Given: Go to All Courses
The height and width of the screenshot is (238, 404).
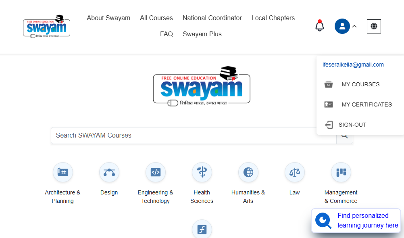Looking at the screenshot, I should click(x=156, y=18).
